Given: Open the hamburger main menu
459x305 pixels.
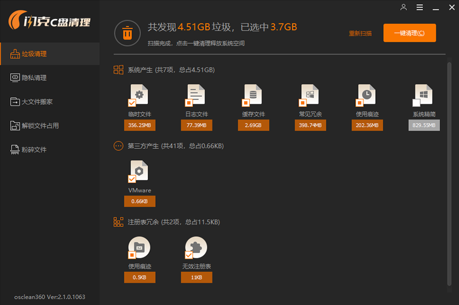Looking at the screenshot, I should [x=420, y=7].
